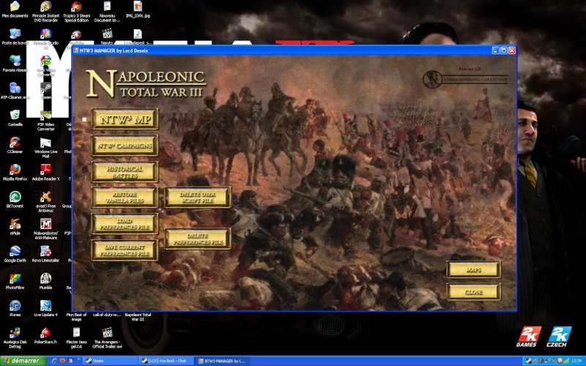Open the NTW3 Campaigns button

click(125, 145)
